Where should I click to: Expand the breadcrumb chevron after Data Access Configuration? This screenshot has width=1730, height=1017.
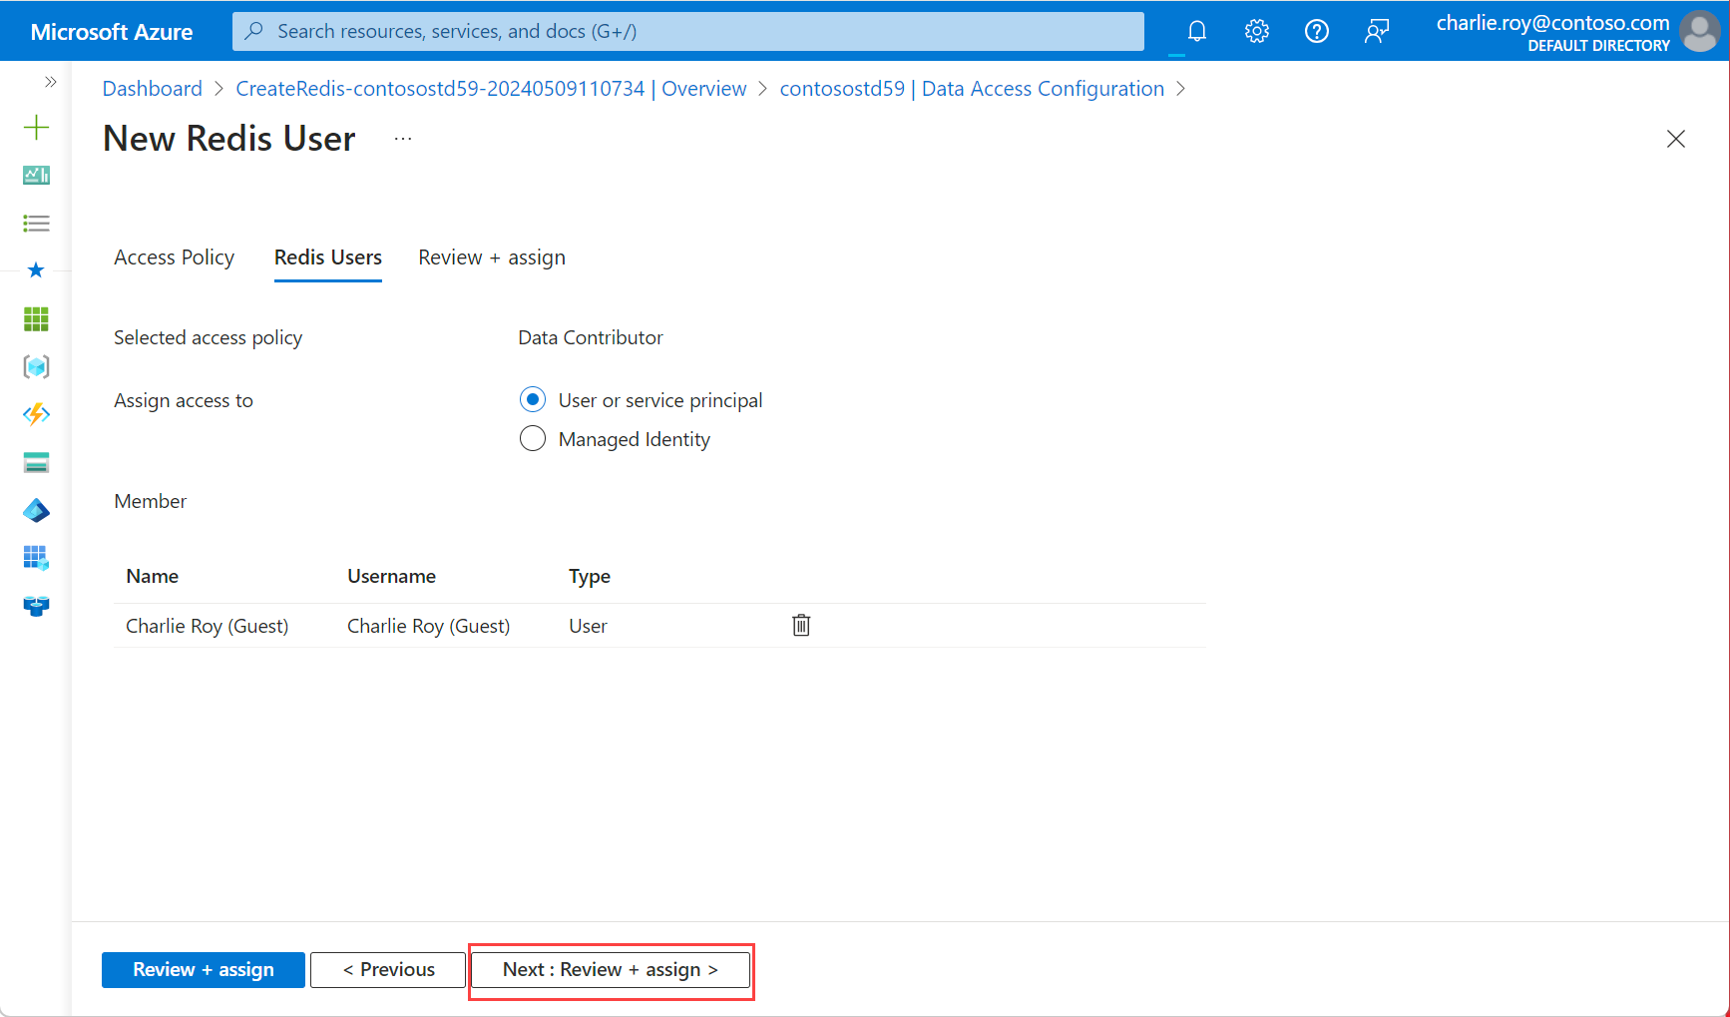coord(1181,89)
